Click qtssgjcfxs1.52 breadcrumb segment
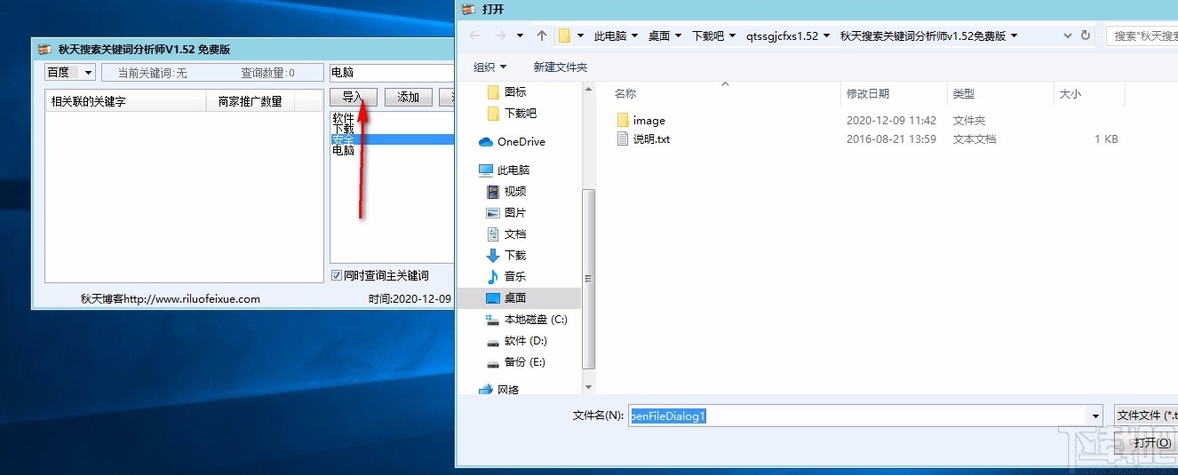Screen dimensions: 1178x475 pyautogui.click(x=782, y=36)
